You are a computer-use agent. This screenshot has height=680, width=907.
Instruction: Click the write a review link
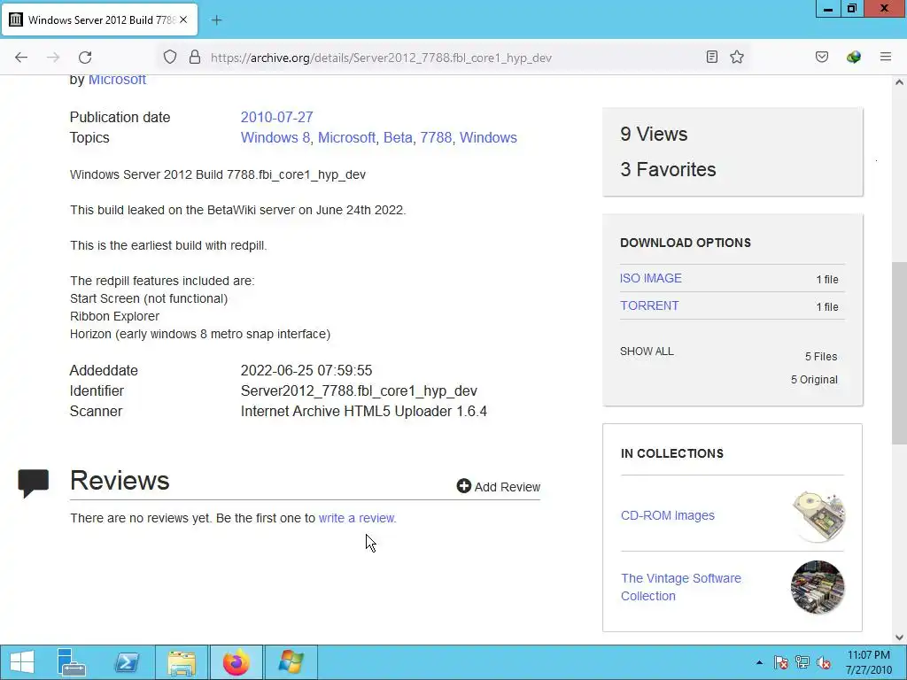point(358,518)
